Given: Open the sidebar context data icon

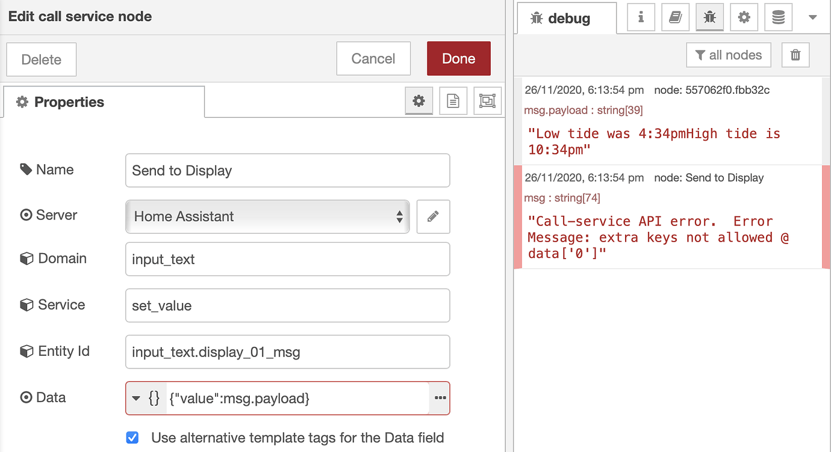Looking at the screenshot, I should click(x=778, y=17).
